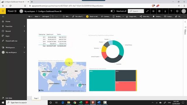Open the File menu

30,16
